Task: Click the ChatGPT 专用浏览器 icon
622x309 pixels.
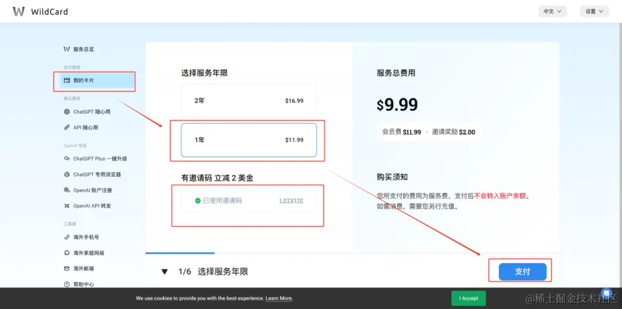Action: point(67,174)
